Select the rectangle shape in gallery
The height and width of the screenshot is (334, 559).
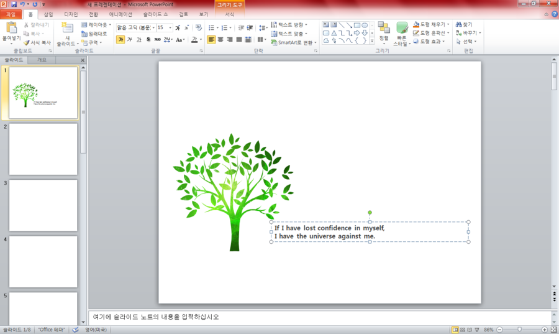point(357,25)
